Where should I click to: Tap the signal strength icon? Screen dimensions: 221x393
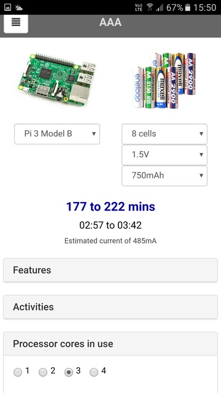(x=159, y=8)
